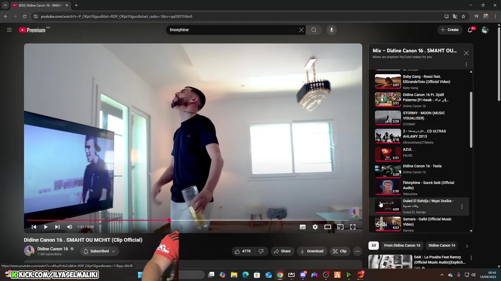Skip to the next video
Screen dimensions: 501x281
(57, 227)
